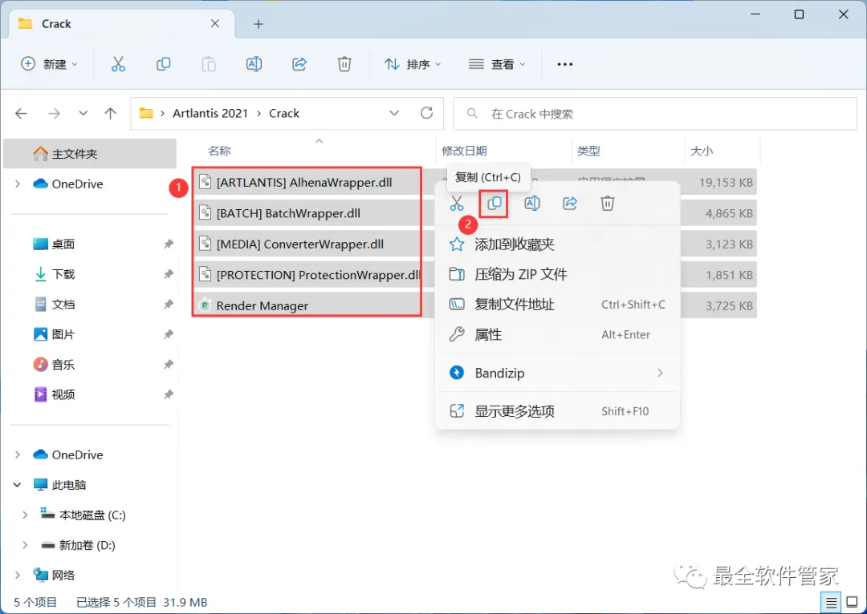Click the search box 在 Crack 中搜索
This screenshot has height=614, width=867.
pos(655,114)
